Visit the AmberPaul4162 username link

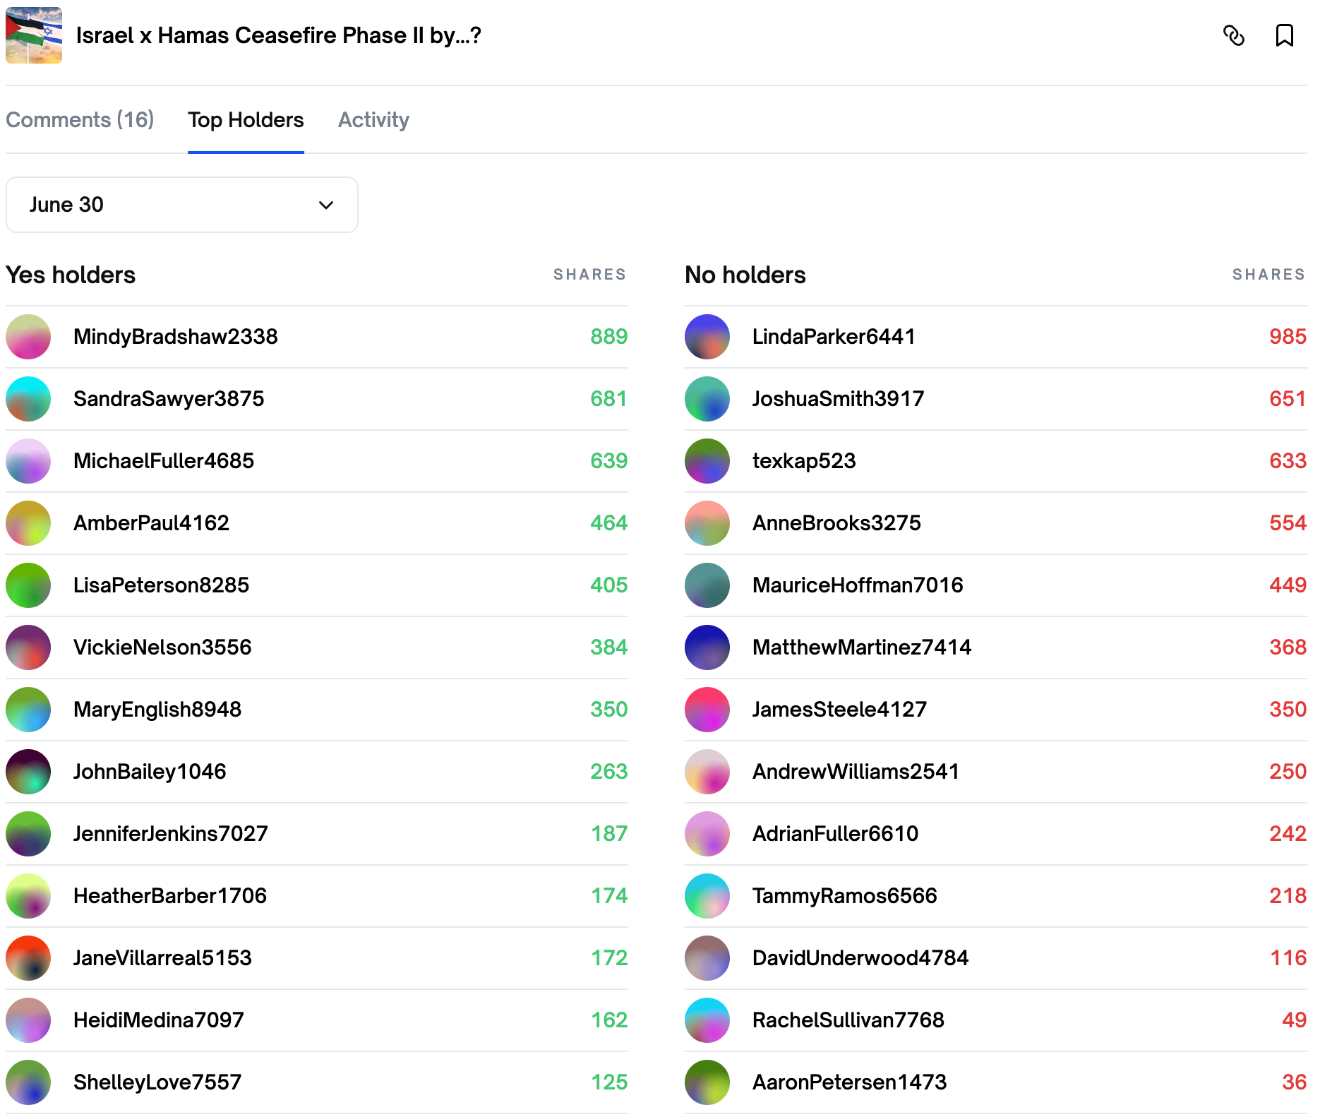click(151, 523)
